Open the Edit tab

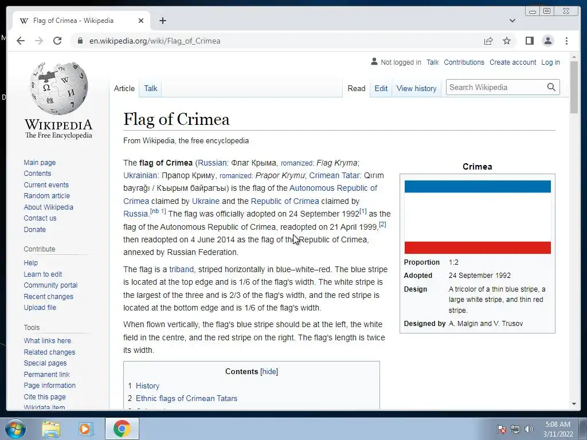[381, 88]
